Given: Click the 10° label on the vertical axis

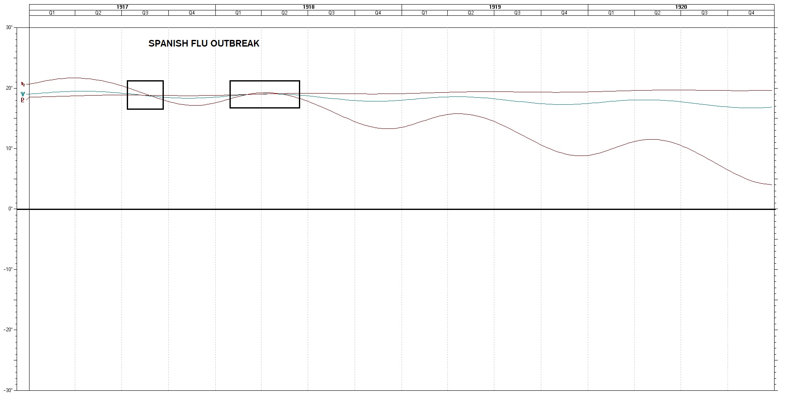Looking at the screenshot, I should click(9, 149).
